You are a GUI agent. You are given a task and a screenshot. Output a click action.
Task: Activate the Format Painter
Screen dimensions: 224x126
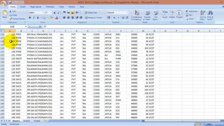17,19
